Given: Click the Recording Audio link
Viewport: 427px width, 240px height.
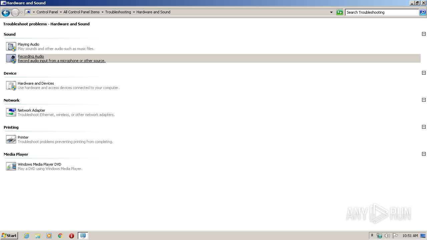Looking at the screenshot, I should [31, 56].
